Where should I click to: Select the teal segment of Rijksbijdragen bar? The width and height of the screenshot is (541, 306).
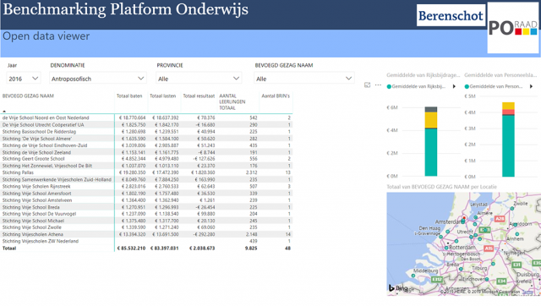coord(430,152)
